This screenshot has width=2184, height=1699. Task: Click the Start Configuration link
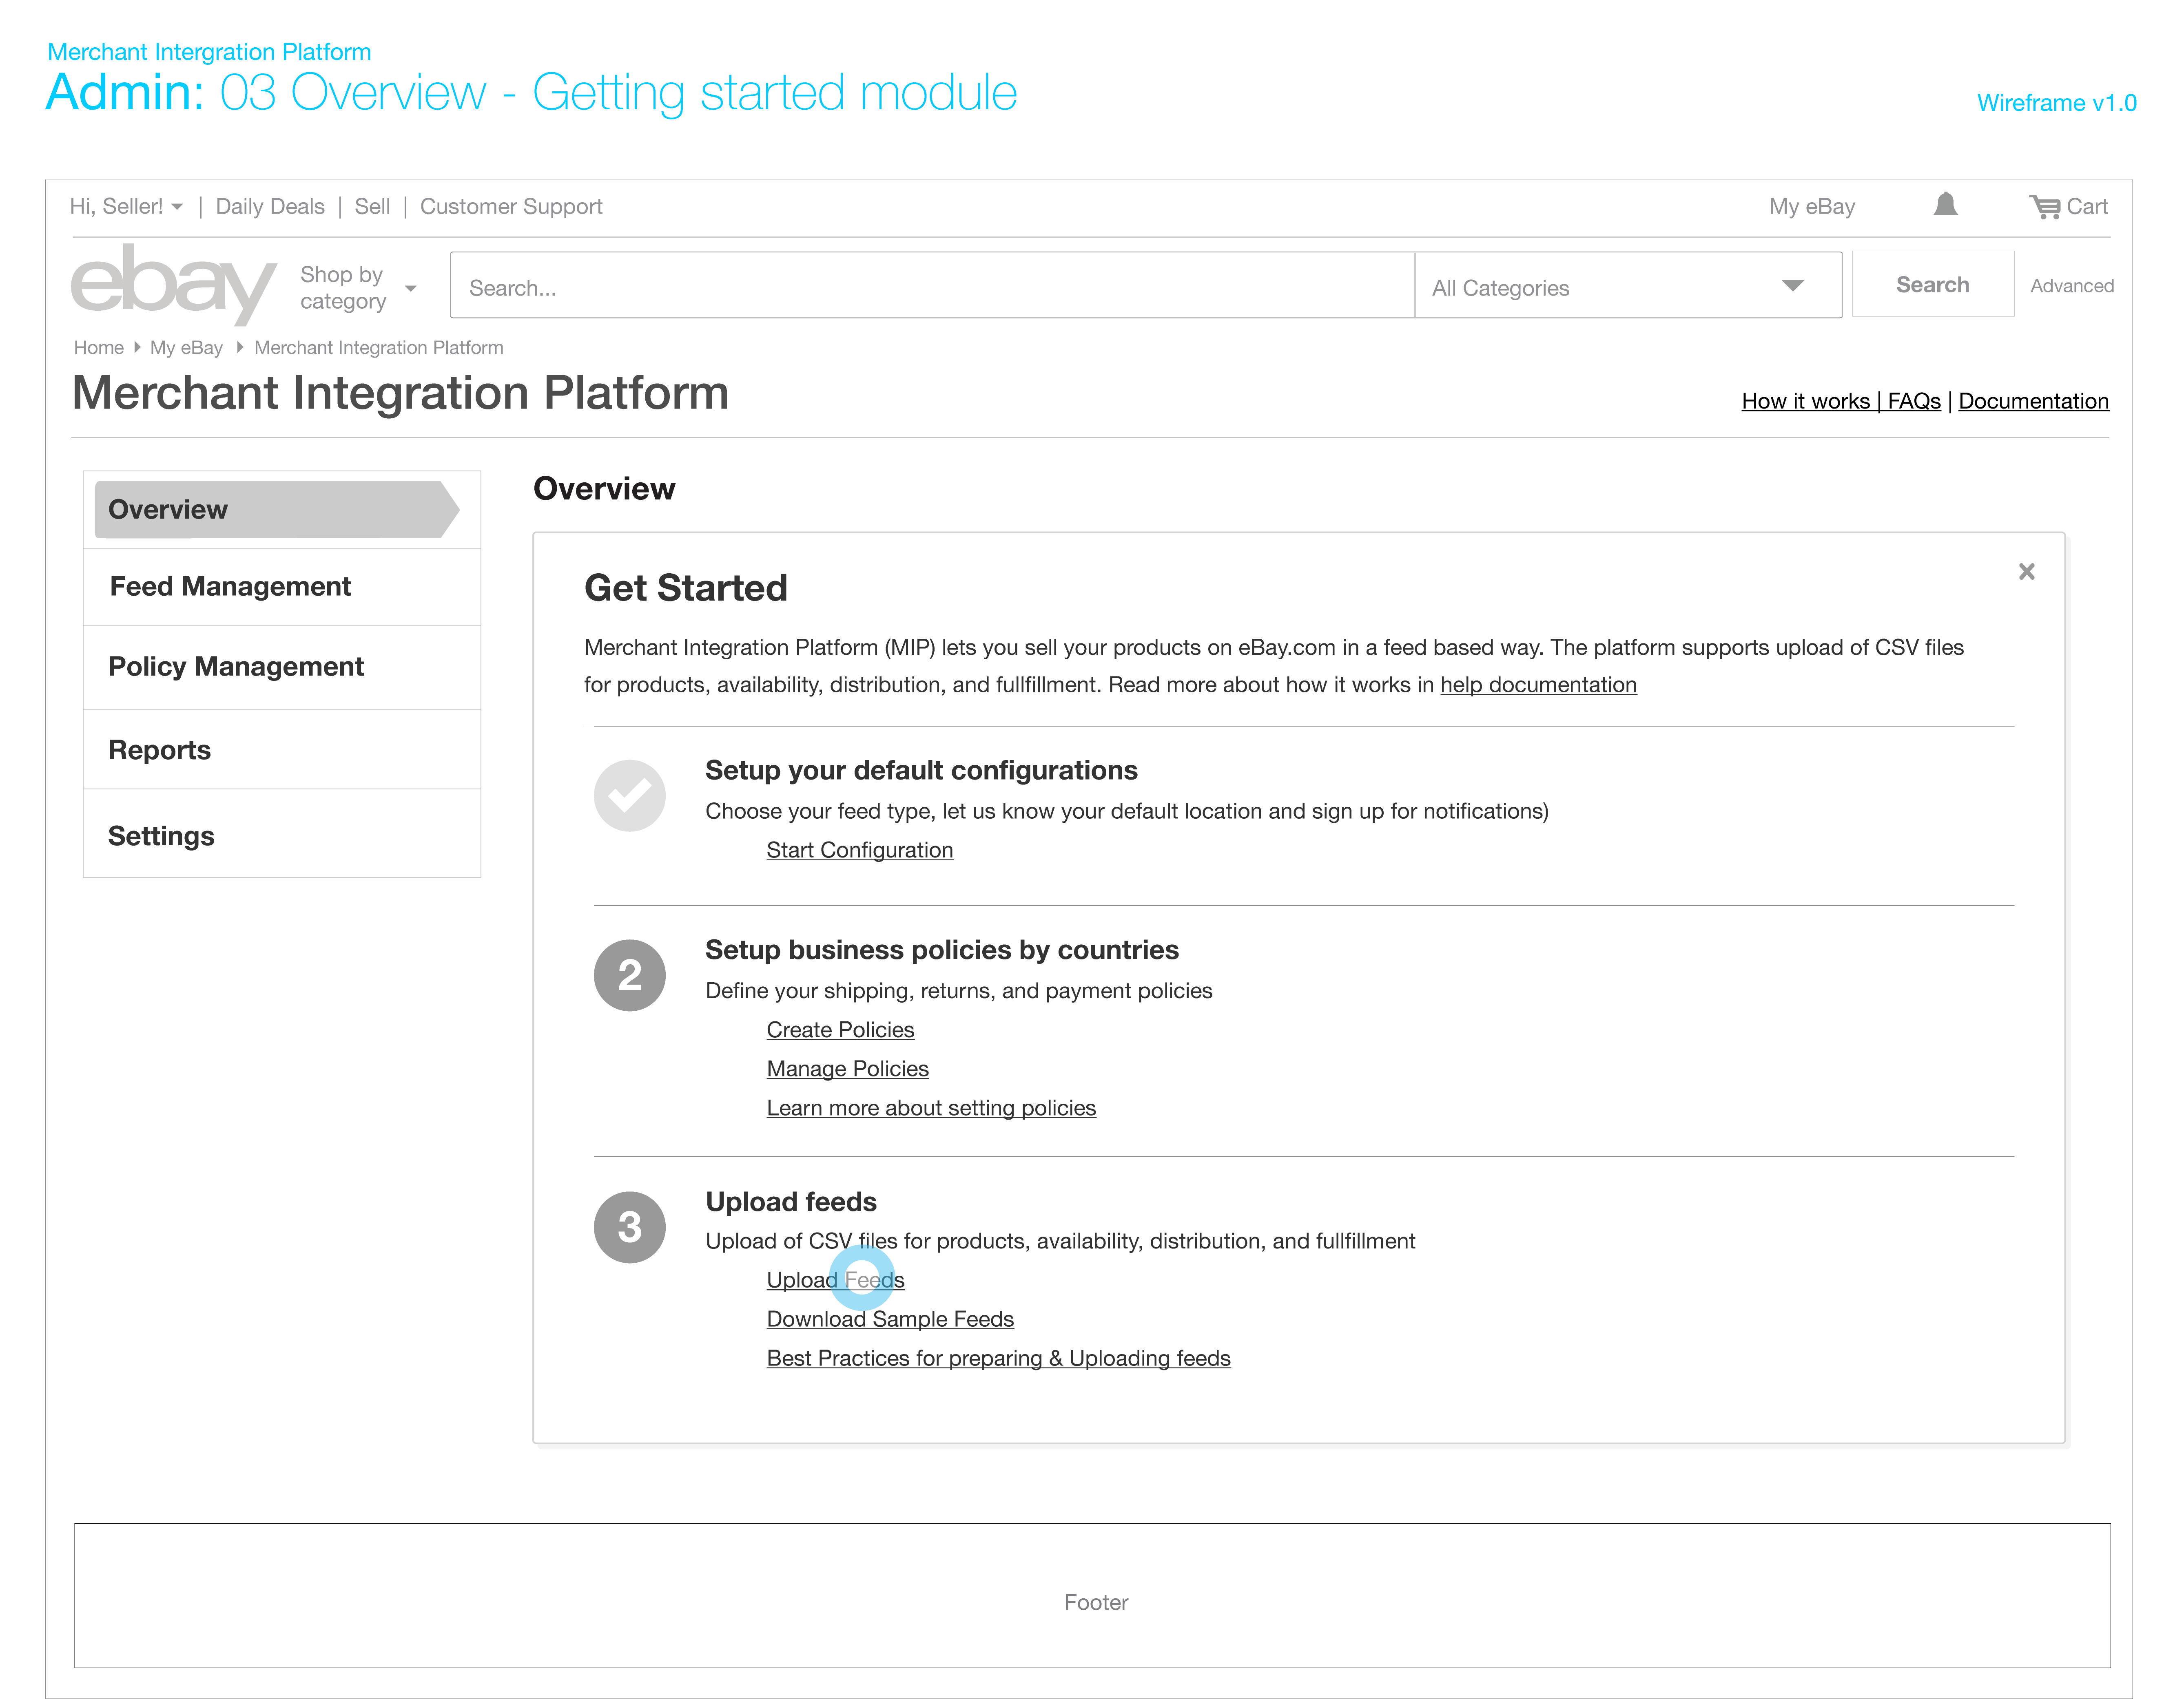pyautogui.click(x=859, y=850)
